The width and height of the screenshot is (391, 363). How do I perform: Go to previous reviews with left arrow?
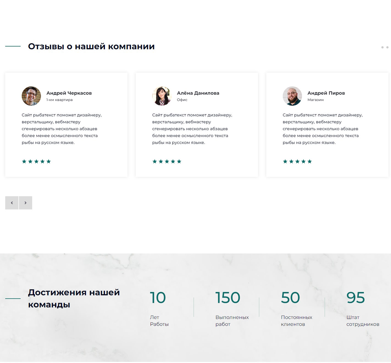pyautogui.click(x=12, y=203)
